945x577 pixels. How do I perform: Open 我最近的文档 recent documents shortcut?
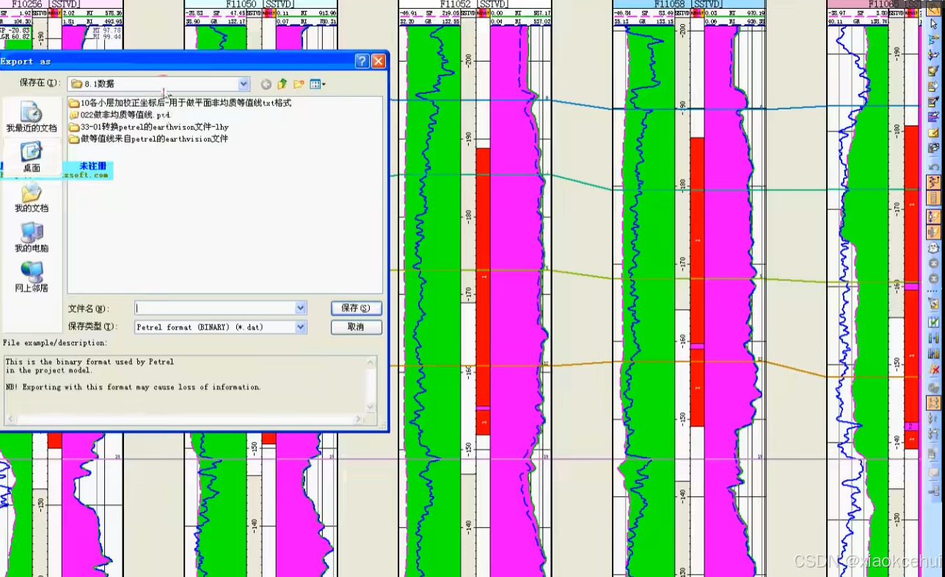pos(32,117)
